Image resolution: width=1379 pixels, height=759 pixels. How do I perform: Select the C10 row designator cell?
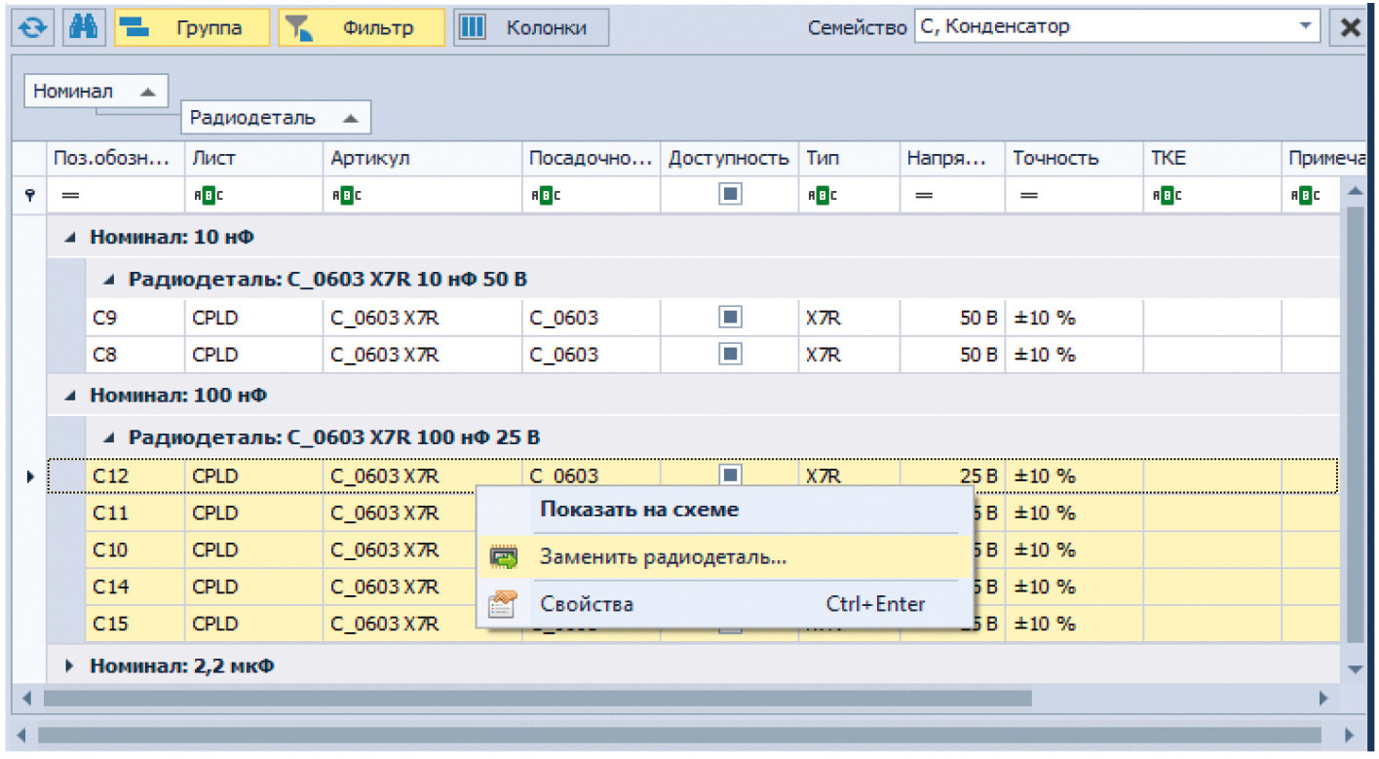pos(135,550)
